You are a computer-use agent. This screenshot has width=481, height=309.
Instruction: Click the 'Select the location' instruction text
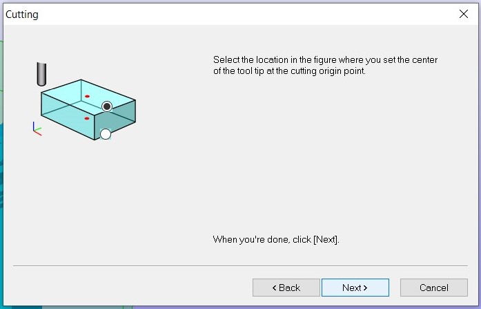click(x=325, y=65)
